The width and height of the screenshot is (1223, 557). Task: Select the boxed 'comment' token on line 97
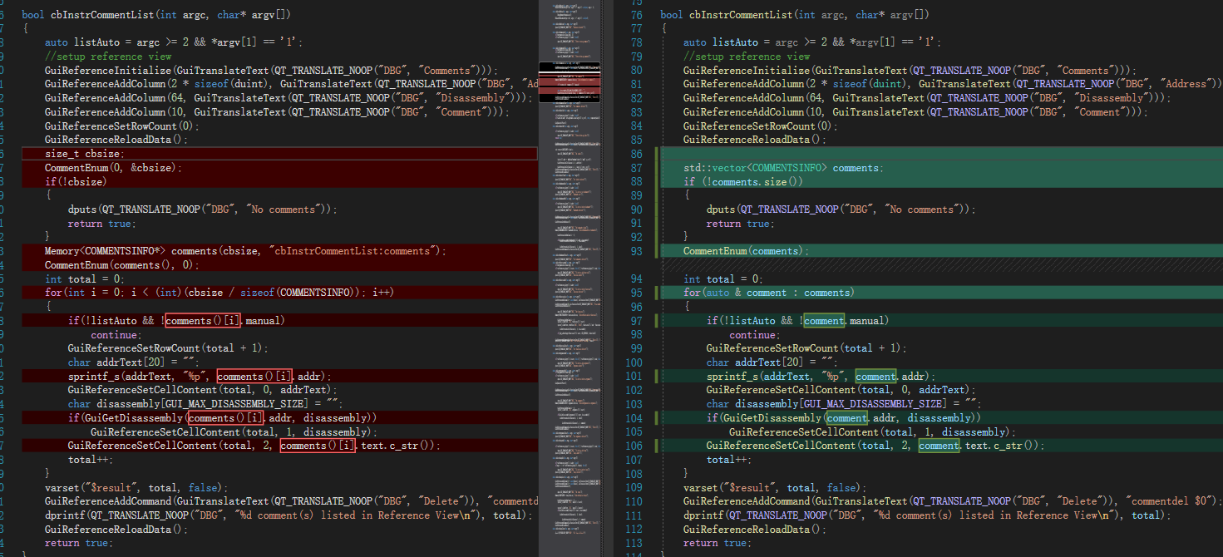(824, 320)
